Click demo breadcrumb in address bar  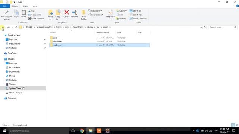tap(90, 27)
